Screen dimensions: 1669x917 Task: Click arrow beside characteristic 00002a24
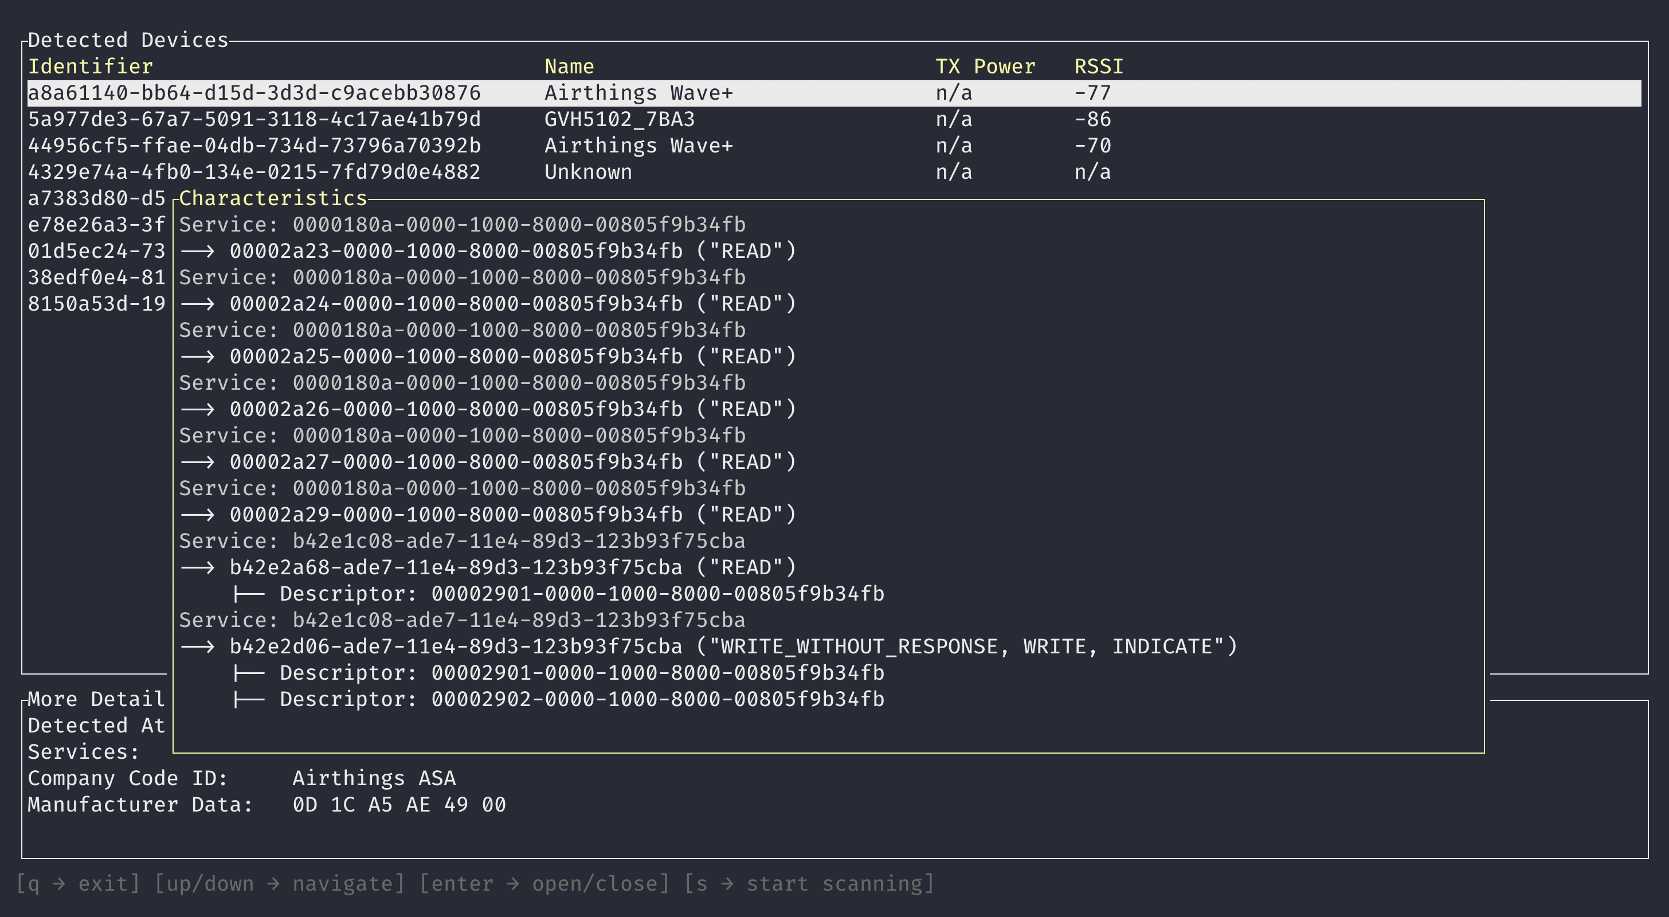point(197,304)
